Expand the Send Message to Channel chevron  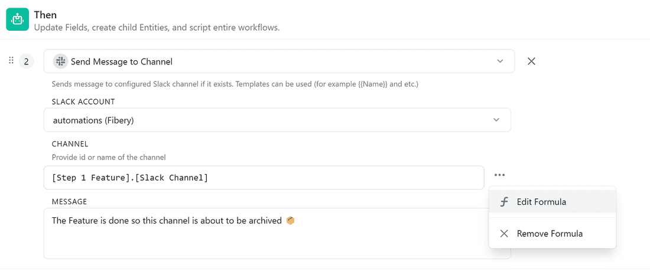(x=500, y=61)
